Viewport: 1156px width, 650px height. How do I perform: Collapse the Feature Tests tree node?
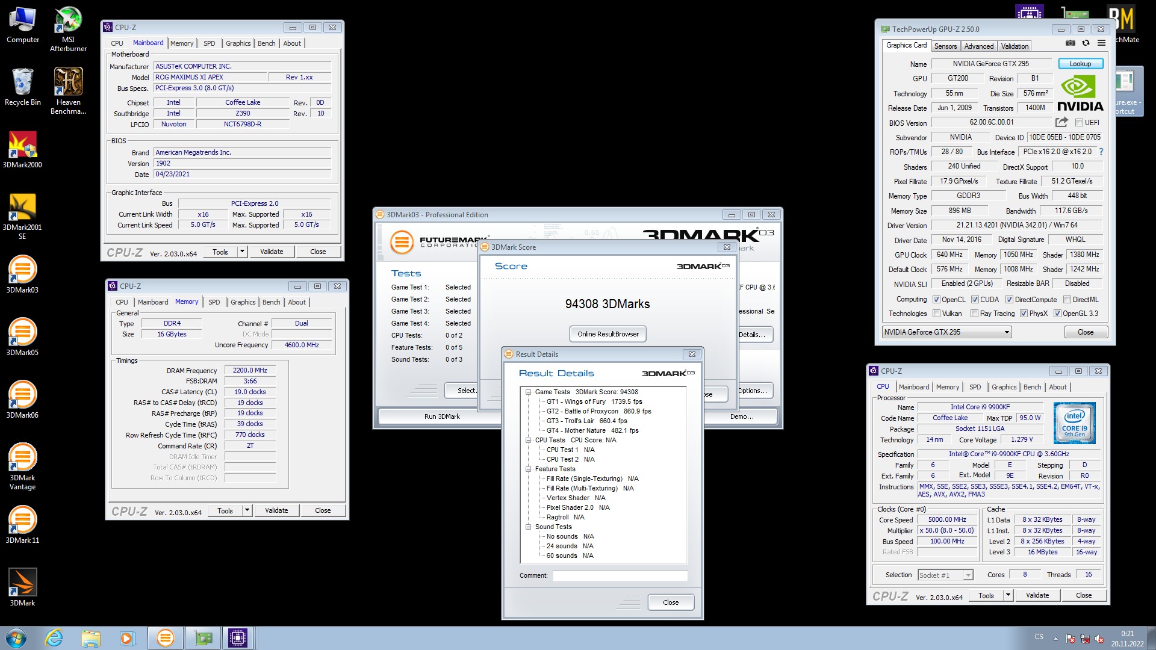(x=528, y=469)
